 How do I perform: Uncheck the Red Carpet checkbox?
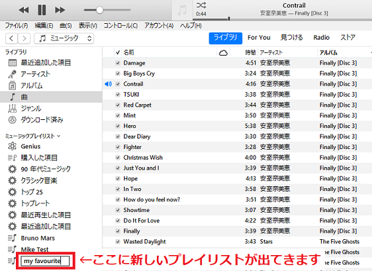[118, 105]
